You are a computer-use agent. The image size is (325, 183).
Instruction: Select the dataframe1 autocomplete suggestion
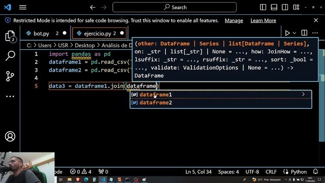(221, 95)
